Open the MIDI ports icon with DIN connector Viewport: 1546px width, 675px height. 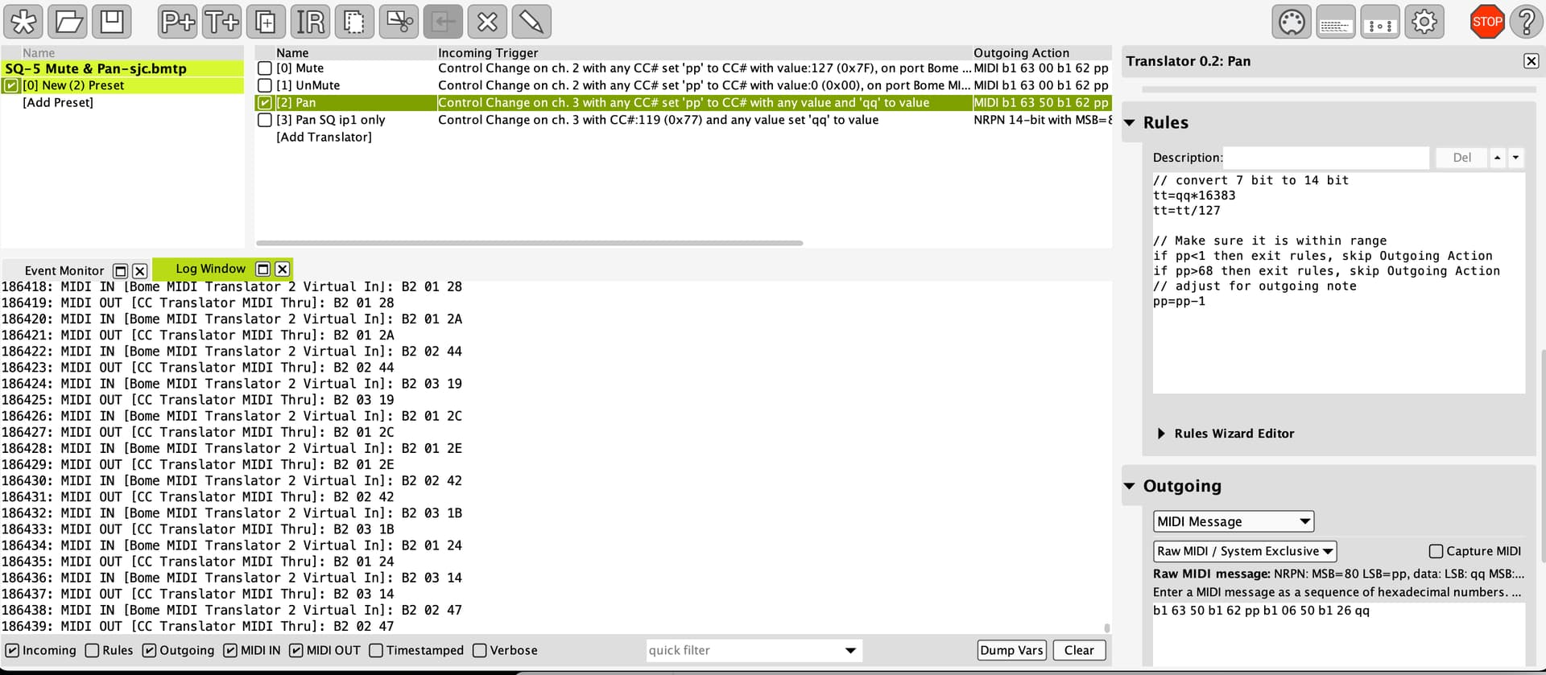coord(1292,22)
